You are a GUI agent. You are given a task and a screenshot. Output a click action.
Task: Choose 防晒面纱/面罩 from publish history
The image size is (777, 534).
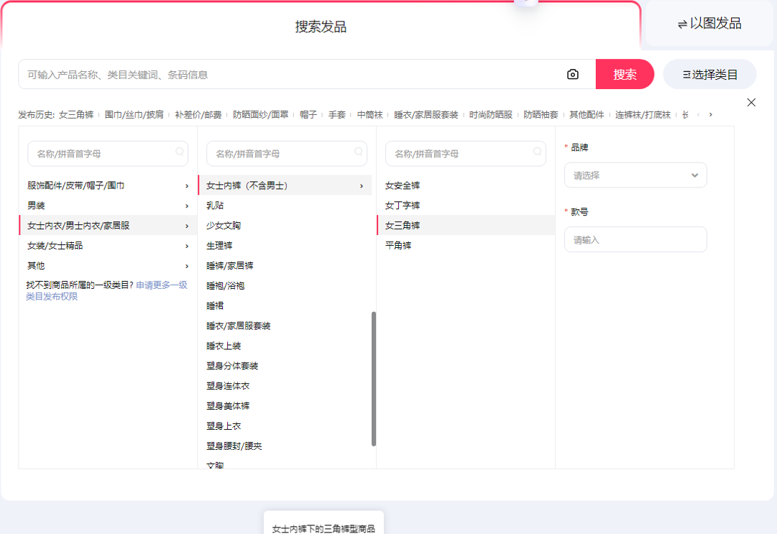click(x=261, y=115)
